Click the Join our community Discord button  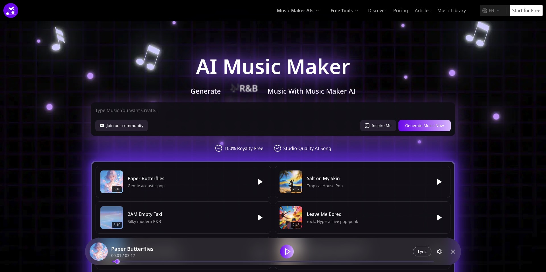[x=121, y=126]
